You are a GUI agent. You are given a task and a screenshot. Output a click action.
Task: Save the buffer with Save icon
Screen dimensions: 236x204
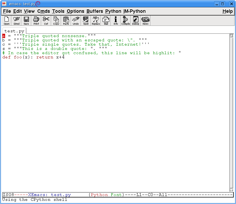click(x=26, y=21)
